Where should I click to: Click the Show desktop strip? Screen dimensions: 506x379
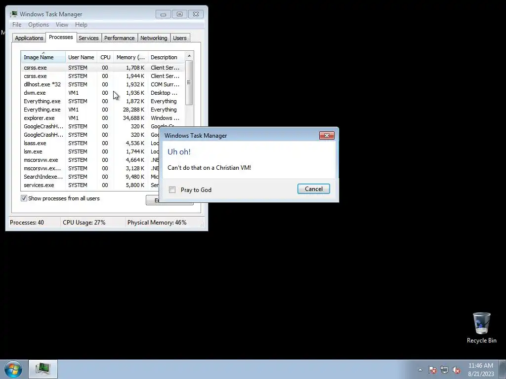click(x=503, y=369)
